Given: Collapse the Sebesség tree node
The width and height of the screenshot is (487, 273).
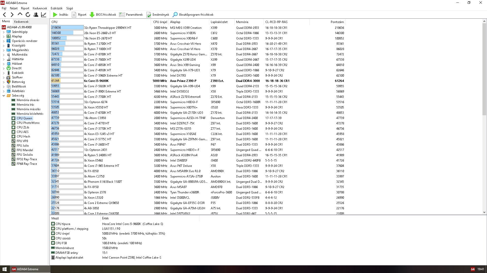Looking at the screenshot, I should point(4,96).
